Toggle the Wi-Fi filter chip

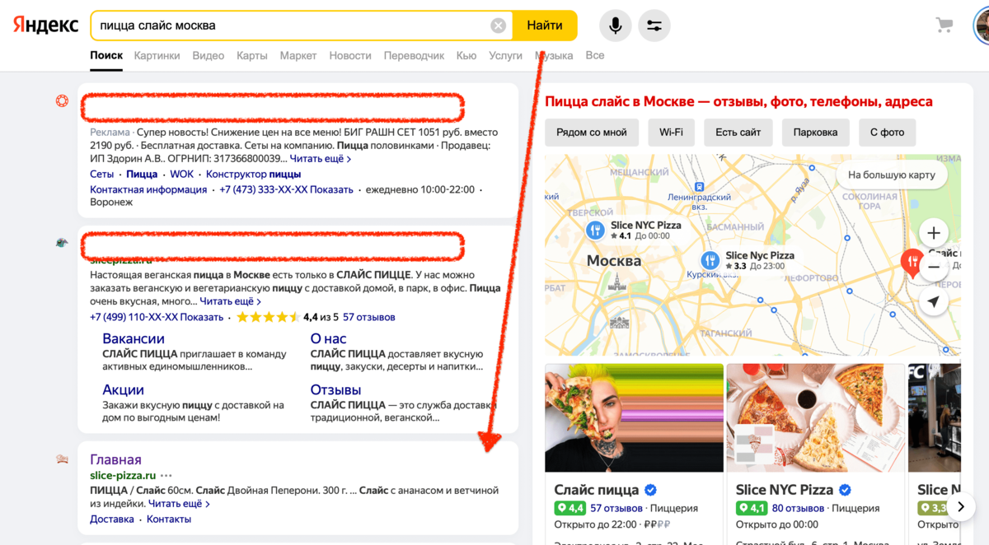click(x=671, y=133)
